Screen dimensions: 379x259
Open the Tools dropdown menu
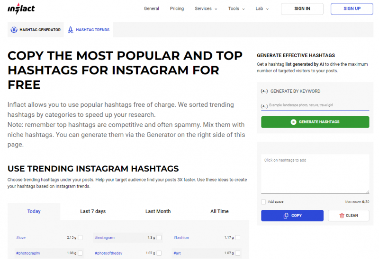236,9
